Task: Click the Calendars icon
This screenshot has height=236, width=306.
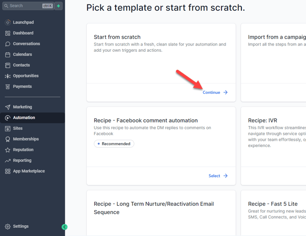Action: [x=8, y=55]
